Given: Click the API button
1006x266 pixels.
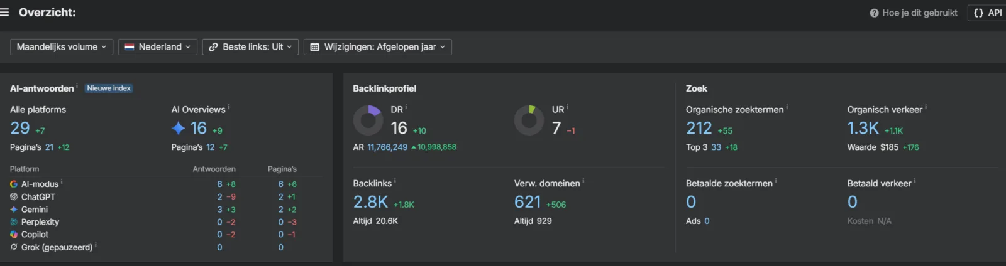Looking at the screenshot, I should pos(988,13).
